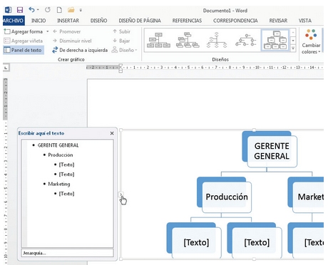Image resolution: width=328 pixels, height=265 pixels.
Task: Open the INSERTAR ribbon tab
Action: coord(68,21)
